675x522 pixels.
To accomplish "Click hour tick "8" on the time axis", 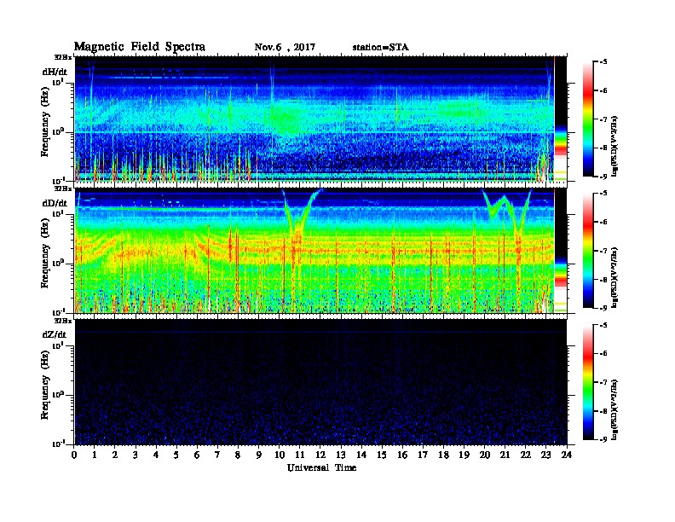I will pos(238,455).
